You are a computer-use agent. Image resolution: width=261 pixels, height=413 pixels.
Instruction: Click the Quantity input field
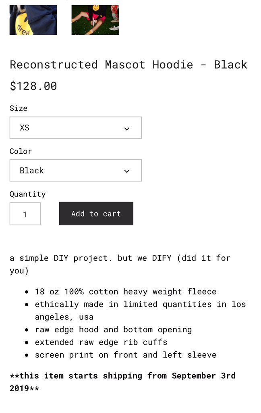[x=25, y=214]
